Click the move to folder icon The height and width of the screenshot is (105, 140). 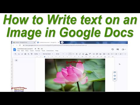click(38, 49)
